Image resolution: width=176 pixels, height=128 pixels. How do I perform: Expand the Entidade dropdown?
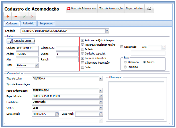(107, 31)
